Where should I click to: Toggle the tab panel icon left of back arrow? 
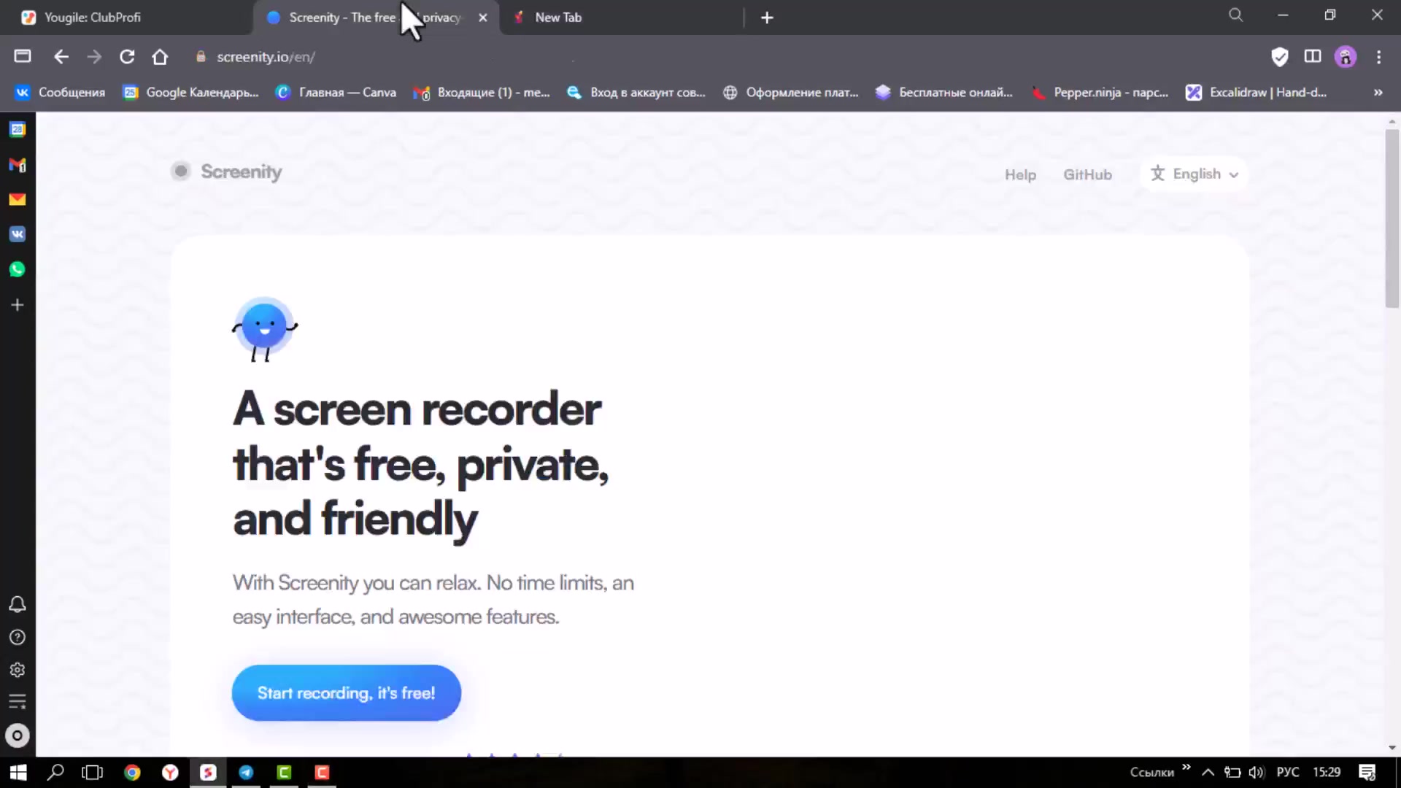click(23, 57)
